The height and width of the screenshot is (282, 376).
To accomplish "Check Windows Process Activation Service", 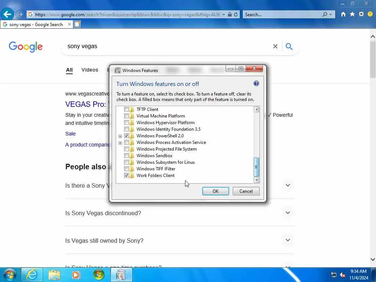I will [126, 142].
